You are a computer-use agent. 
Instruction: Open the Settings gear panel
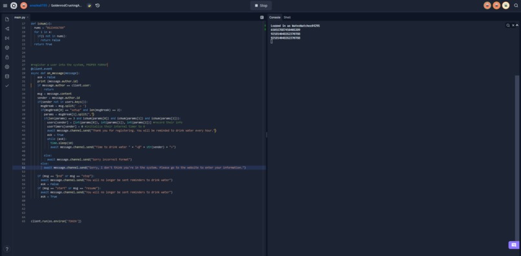(7, 66)
